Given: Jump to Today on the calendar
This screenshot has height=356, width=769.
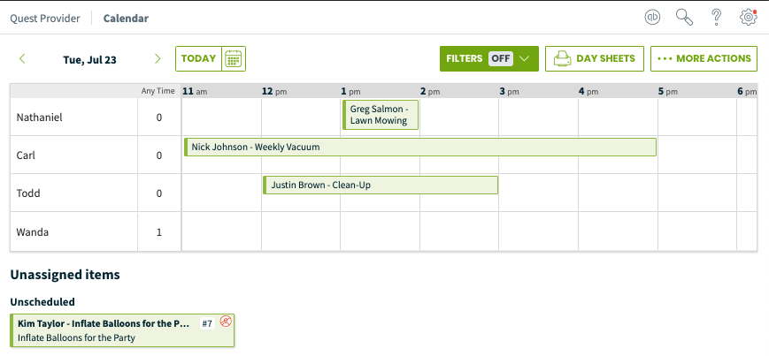Looking at the screenshot, I should [198, 59].
